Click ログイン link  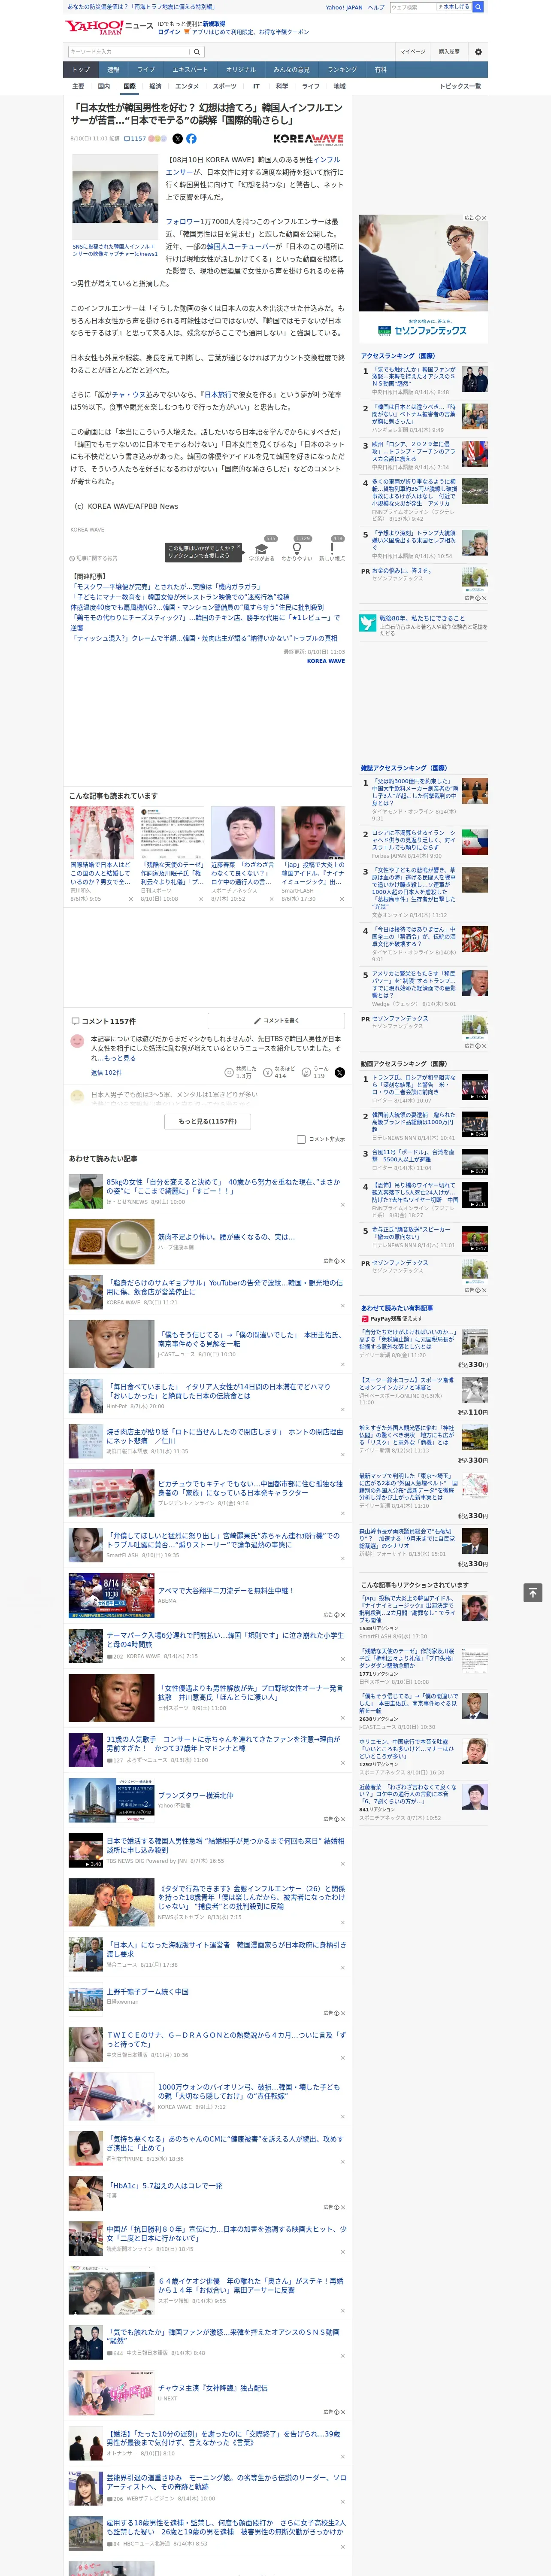coord(169,32)
